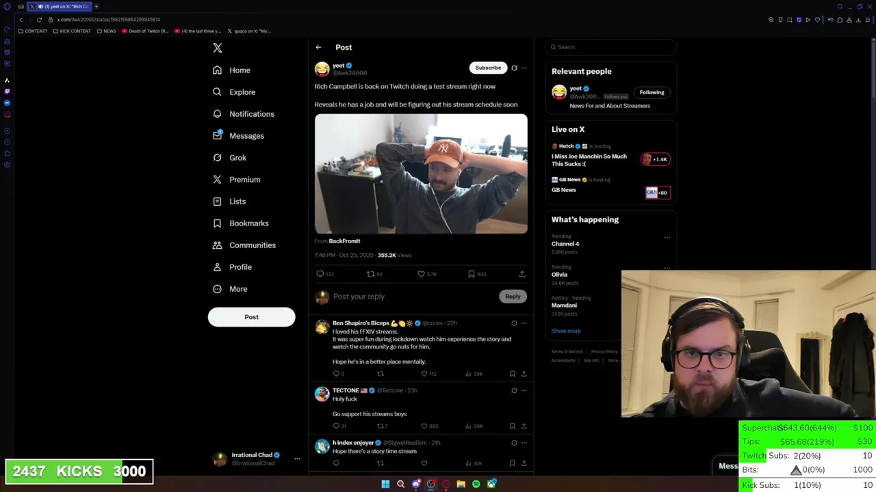Open Windows Start menu
Image resolution: width=876 pixels, height=492 pixels.
coord(385,484)
